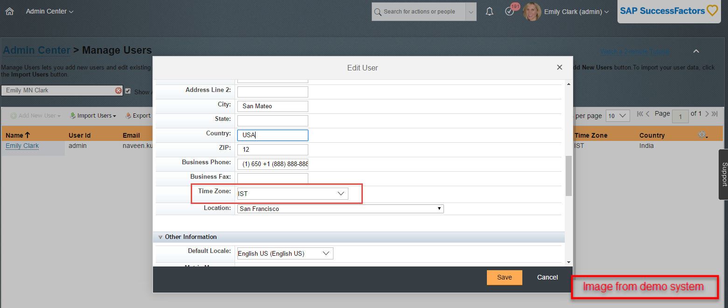Image resolution: width=728 pixels, height=308 pixels.
Task: Go to the first page icon
Action: 640,114
